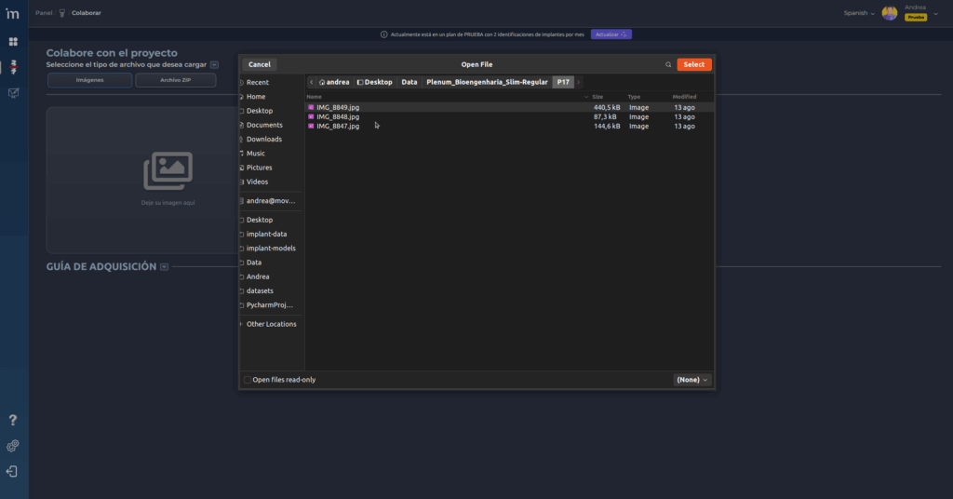
Task: Click the implant icon in left sidebar
Action: pos(13,68)
